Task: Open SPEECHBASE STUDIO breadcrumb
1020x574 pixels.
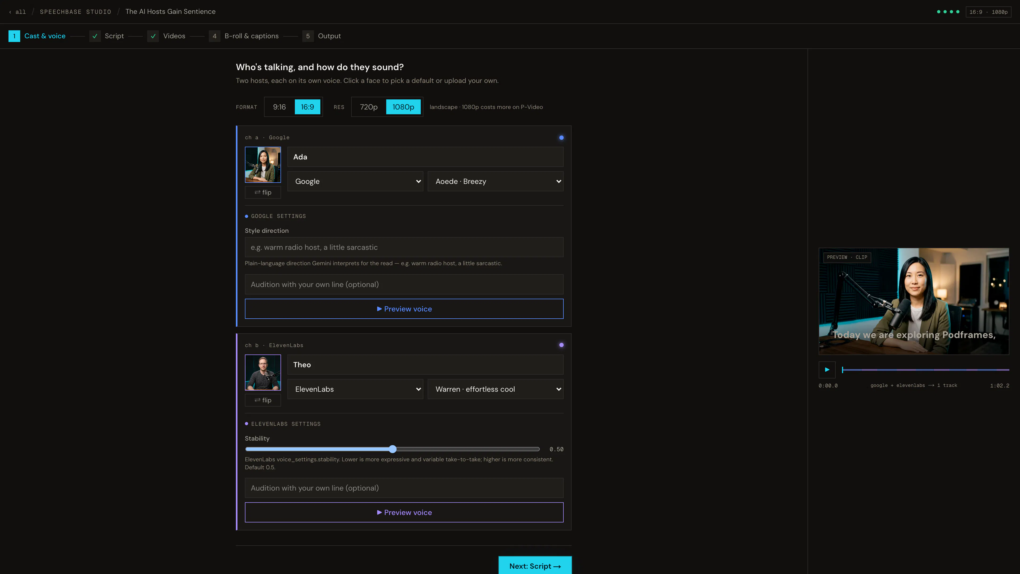Action: pyautogui.click(x=75, y=12)
